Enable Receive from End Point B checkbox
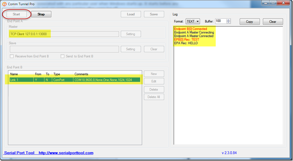This screenshot has height=161, width=293. (x=12, y=56)
